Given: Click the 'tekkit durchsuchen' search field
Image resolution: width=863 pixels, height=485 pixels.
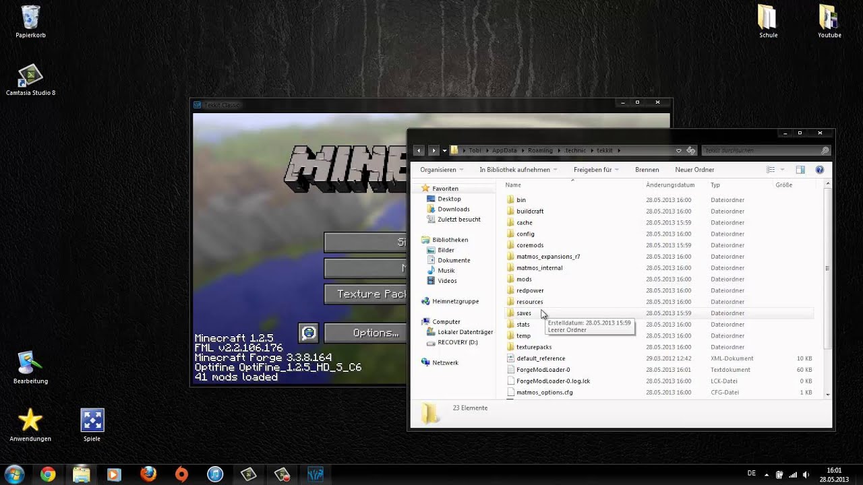Looking at the screenshot, I should (765, 150).
